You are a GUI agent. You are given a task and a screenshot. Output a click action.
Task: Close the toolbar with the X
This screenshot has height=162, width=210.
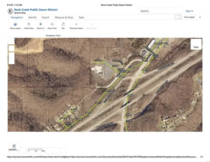pyautogui.click(x=200, y=17)
